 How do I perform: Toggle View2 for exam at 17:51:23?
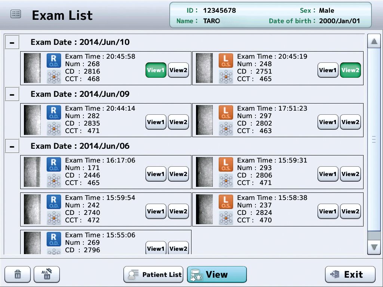(x=350, y=122)
